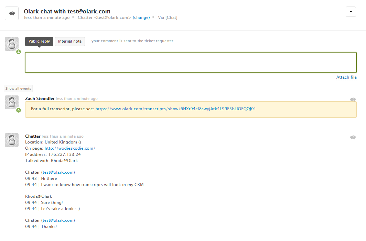Image resolution: width=366 pixels, height=241 pixels.
Task: Click inside the reply comment text box
Action: pos(191,62)
